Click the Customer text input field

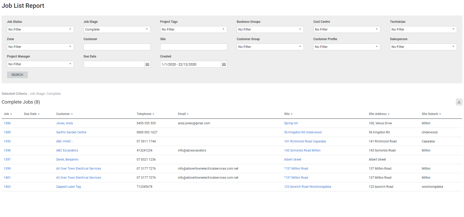117,47
